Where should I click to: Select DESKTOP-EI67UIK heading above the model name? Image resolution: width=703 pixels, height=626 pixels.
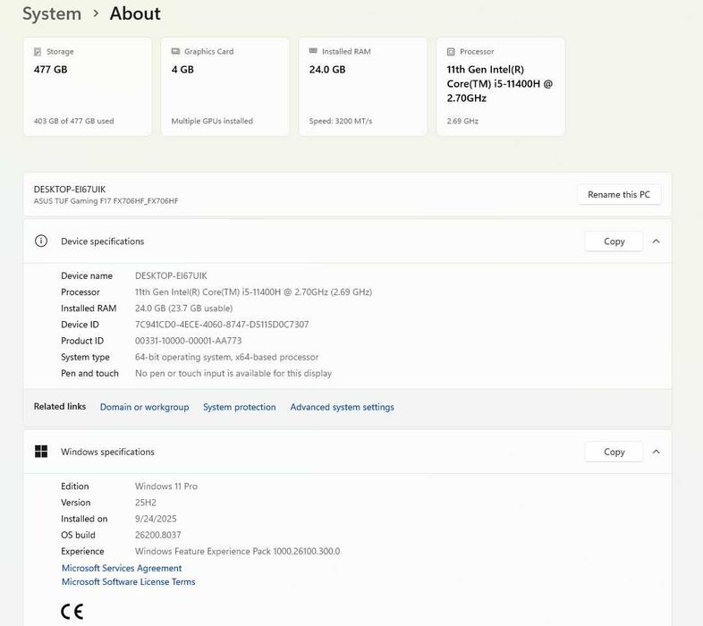(x=70, y=190)
